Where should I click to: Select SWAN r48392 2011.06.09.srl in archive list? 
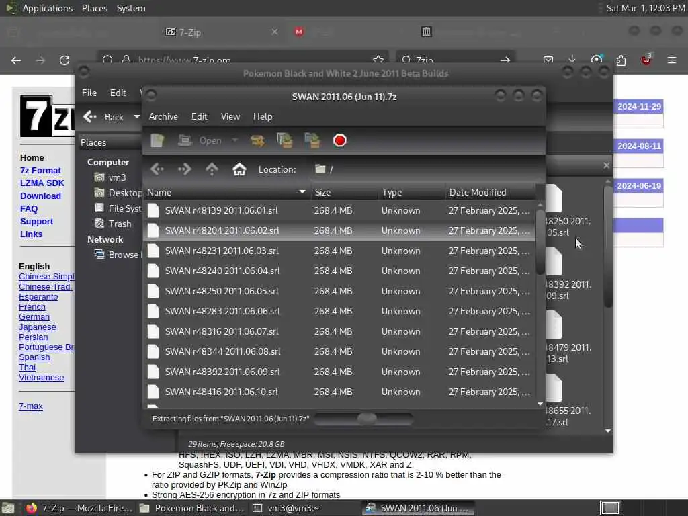tap(339, 372)
